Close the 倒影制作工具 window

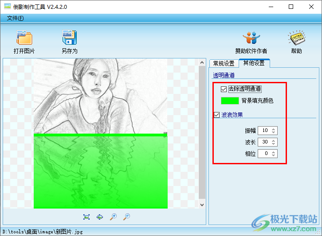(311, 7)
